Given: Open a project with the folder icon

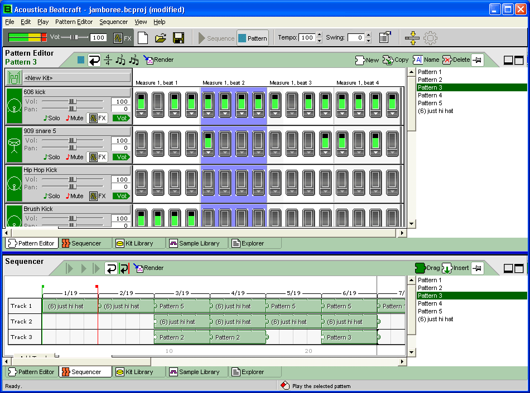Looking at the screenshot, I should (x=161, y=38).
